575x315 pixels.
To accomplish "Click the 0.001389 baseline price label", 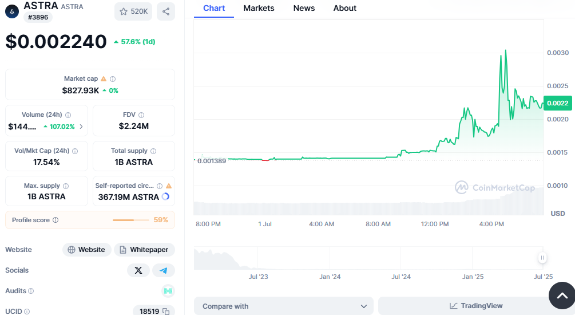I will 212,161.
